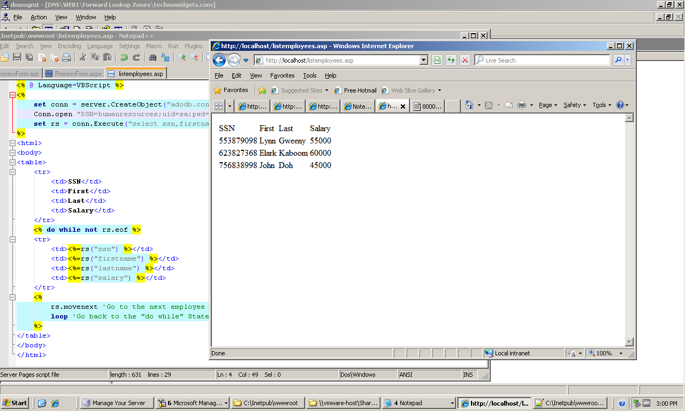Click the Internet Explorer Back button
The height and width of the screenshot is (411, 685).
[219, 60]
